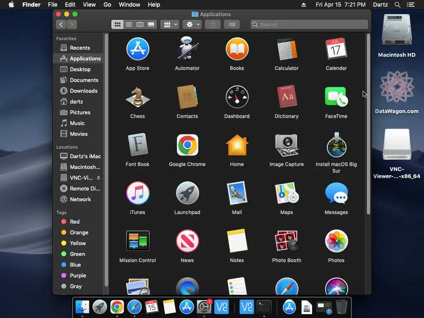Select the Photos app icon in Finder

click(x=336, y=241)
